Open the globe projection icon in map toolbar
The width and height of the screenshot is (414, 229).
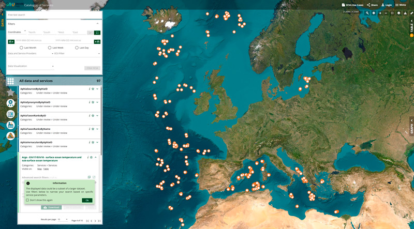[x=374, y=13]
